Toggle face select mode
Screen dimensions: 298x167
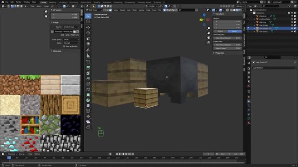tap(110, 10)
